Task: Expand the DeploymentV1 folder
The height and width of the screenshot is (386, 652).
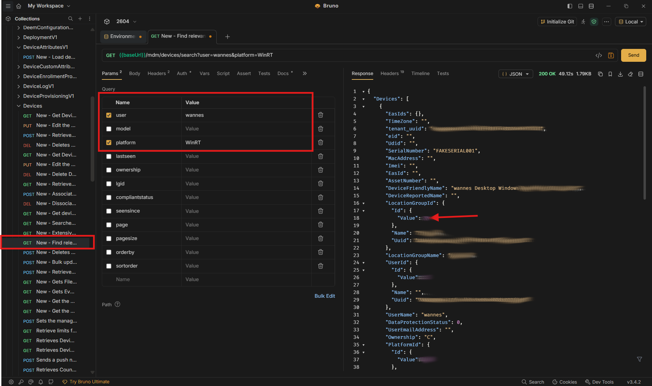Action: 18,37
